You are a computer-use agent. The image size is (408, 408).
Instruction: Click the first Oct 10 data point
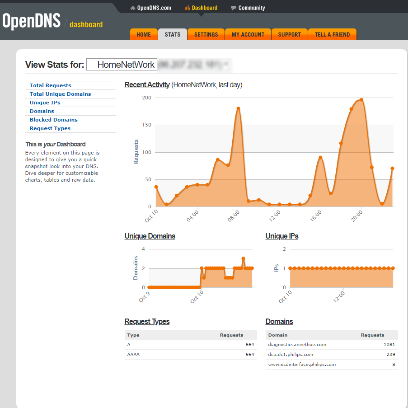pos(156,187)
